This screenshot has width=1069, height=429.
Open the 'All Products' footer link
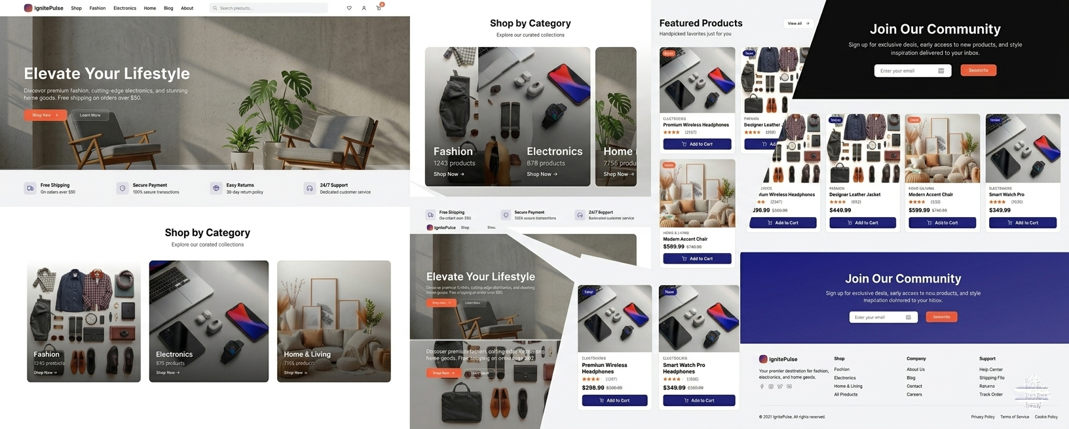coord(846,394)
